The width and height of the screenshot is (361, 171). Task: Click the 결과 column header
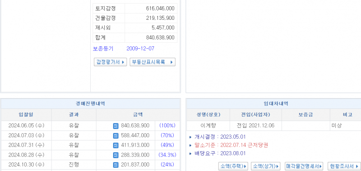[74, 115]
